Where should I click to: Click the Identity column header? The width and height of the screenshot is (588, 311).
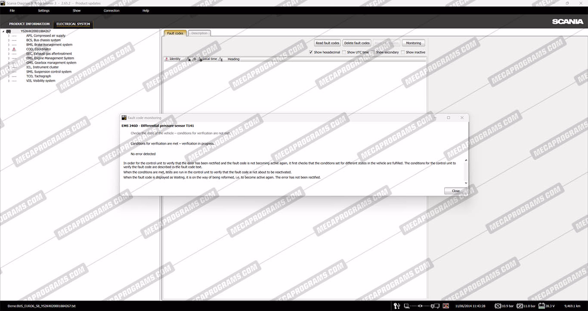click(175, 59)
